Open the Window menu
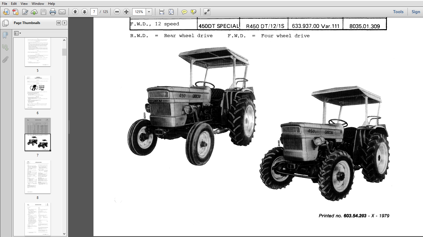This screenshot has height=237, width=423. click(x=38, y=4)
